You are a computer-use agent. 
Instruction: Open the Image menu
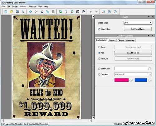pos(15,7)
